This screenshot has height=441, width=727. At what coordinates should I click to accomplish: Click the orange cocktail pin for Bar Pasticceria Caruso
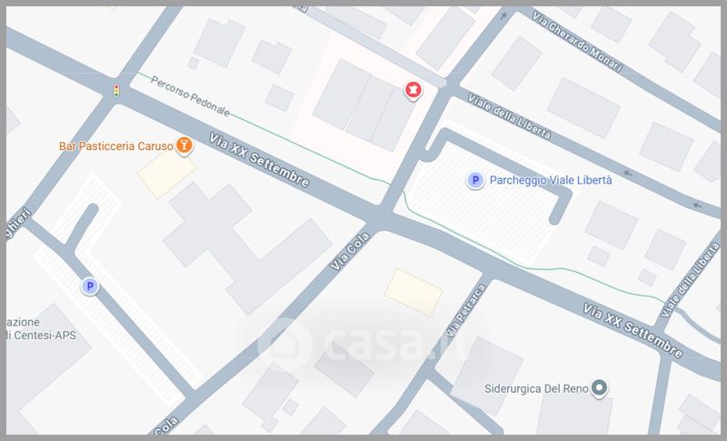coord(184,145)
